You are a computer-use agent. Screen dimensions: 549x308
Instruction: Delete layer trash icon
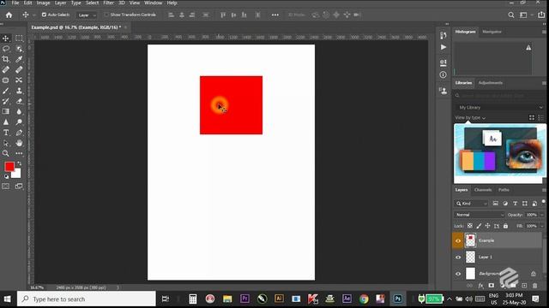[x=534, y=286]
